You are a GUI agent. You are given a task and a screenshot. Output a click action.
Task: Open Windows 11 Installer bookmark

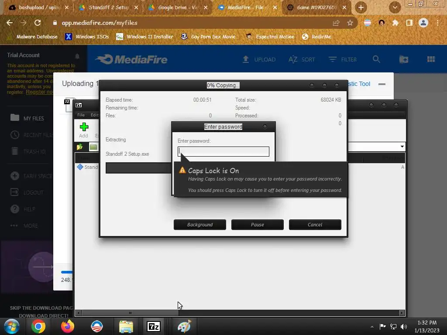(x=145, y=37)
